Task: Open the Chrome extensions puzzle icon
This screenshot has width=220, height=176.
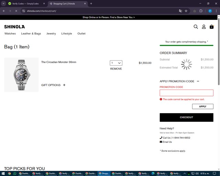Action: point(201,11)
